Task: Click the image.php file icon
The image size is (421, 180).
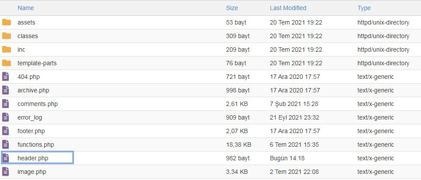Action: 6,172
